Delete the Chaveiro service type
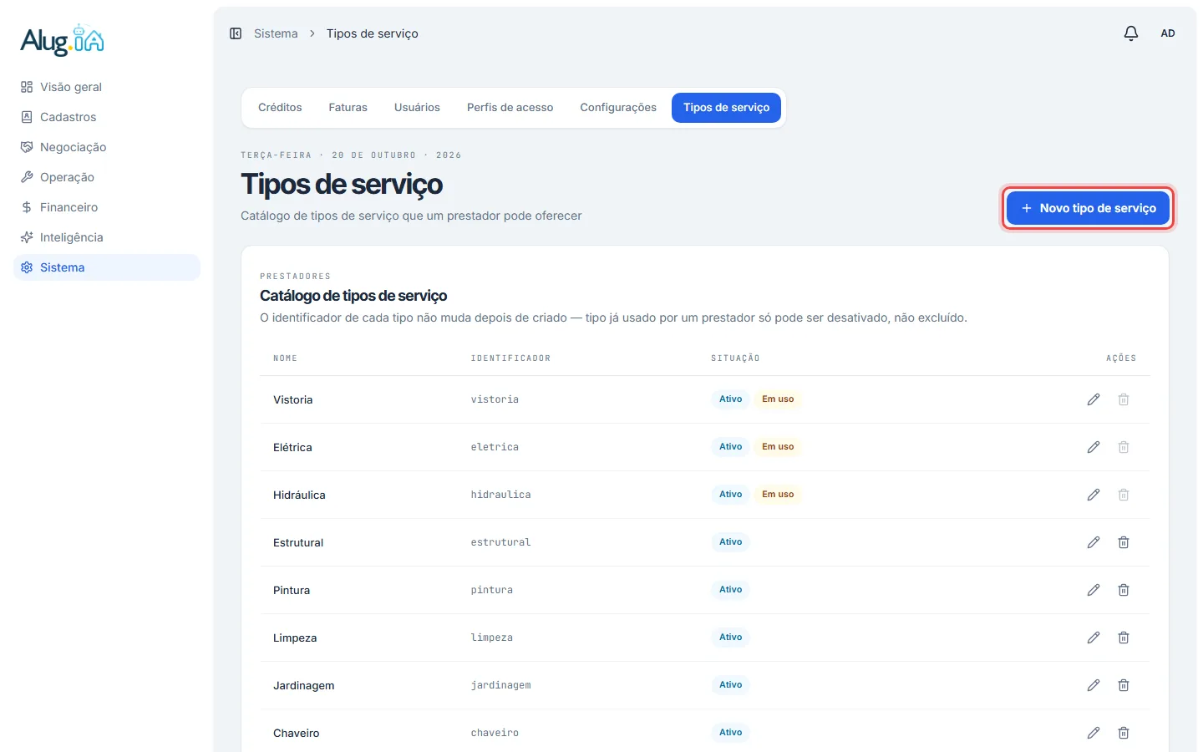Image resolution: width=1203 pixels, height=752 pixels. [x=1124, y=733]
